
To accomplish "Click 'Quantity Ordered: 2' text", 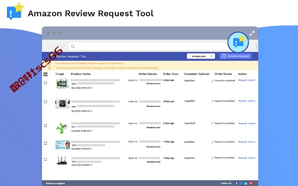I will pos(82,111).
